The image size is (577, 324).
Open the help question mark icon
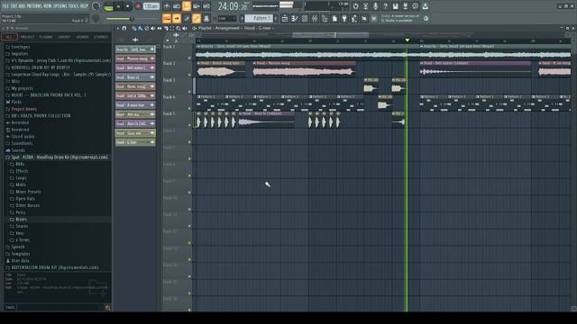[385, 6]
